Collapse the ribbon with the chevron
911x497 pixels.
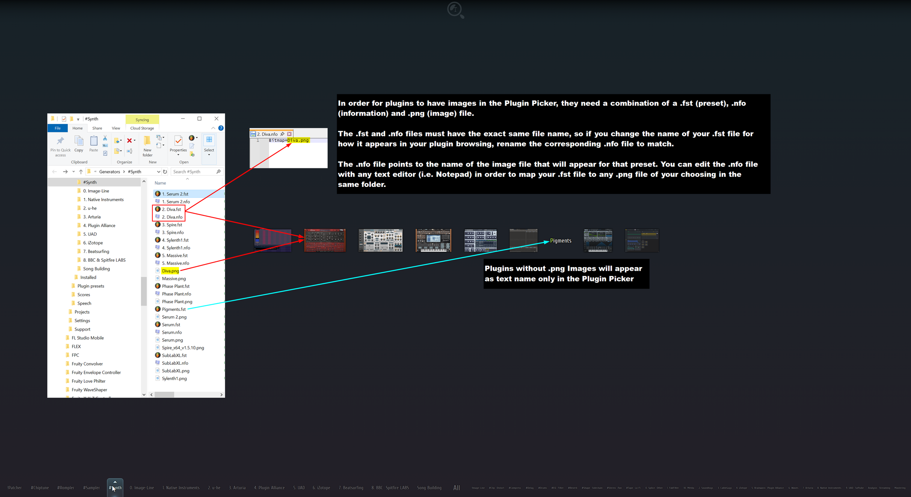pyautogui.click(x=213, y=128)
